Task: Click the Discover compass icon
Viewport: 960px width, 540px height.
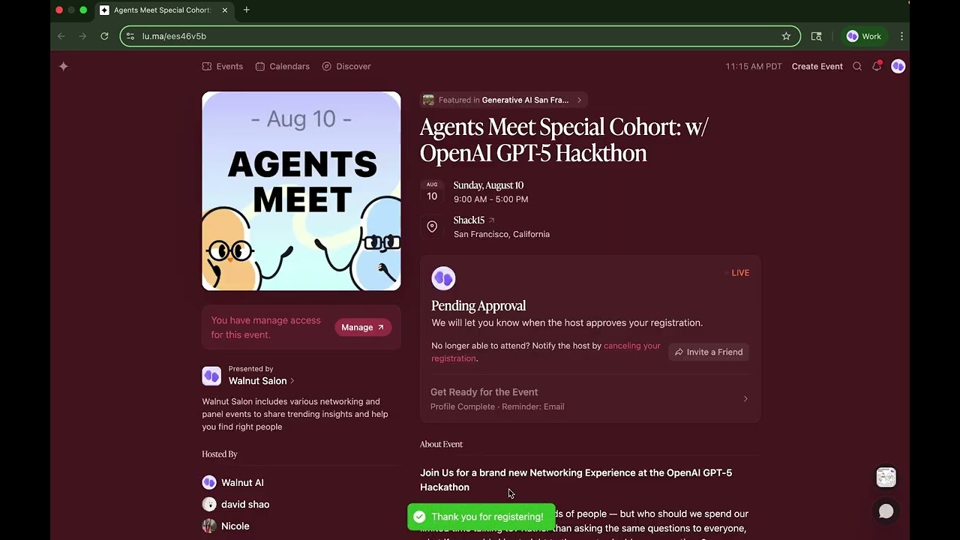Action: click(327, 66)
